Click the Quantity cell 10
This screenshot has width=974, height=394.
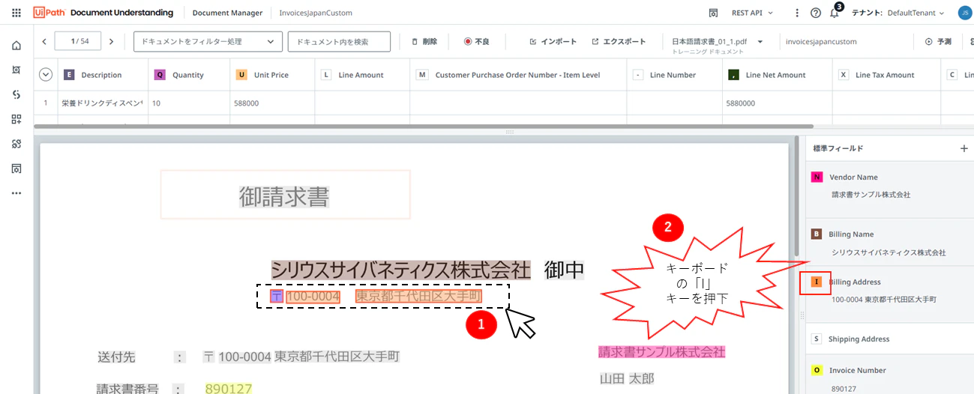coord(189,103)
